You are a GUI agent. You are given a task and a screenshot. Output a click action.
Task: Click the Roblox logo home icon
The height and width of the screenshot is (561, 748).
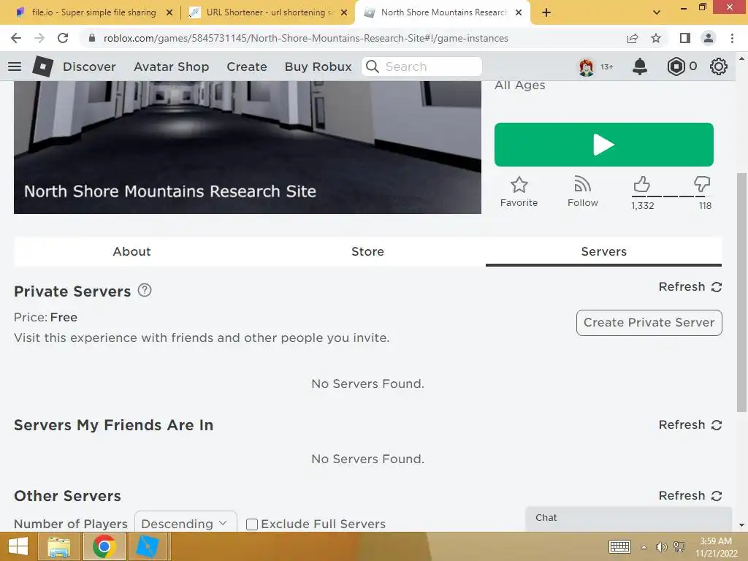coord(42,66)
